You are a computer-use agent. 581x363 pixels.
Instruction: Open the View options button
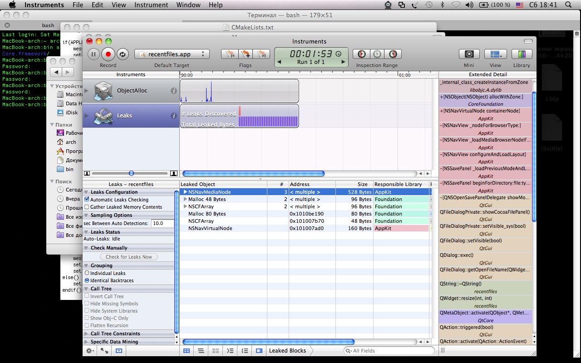(x=496, y=54)
